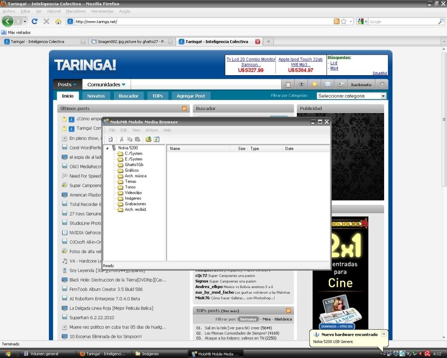Click the refresh icon in MobiMB toolbar
The height and width of the screenshot is (358, 447).
pos(156,139)
